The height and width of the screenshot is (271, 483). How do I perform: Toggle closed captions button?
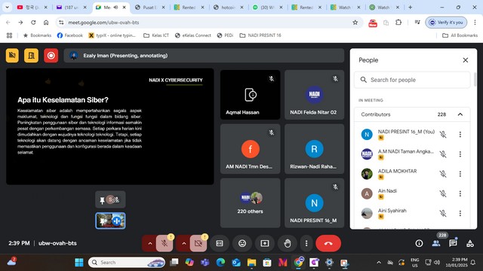pos(220,243)
